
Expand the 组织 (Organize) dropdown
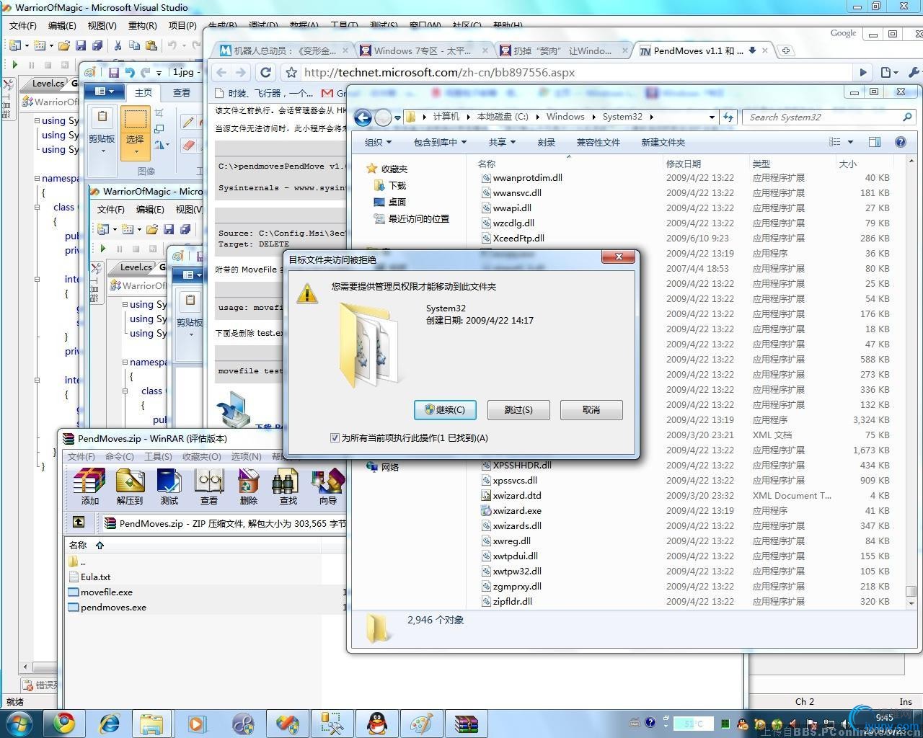pyautogui.click(x=378, y=143)
